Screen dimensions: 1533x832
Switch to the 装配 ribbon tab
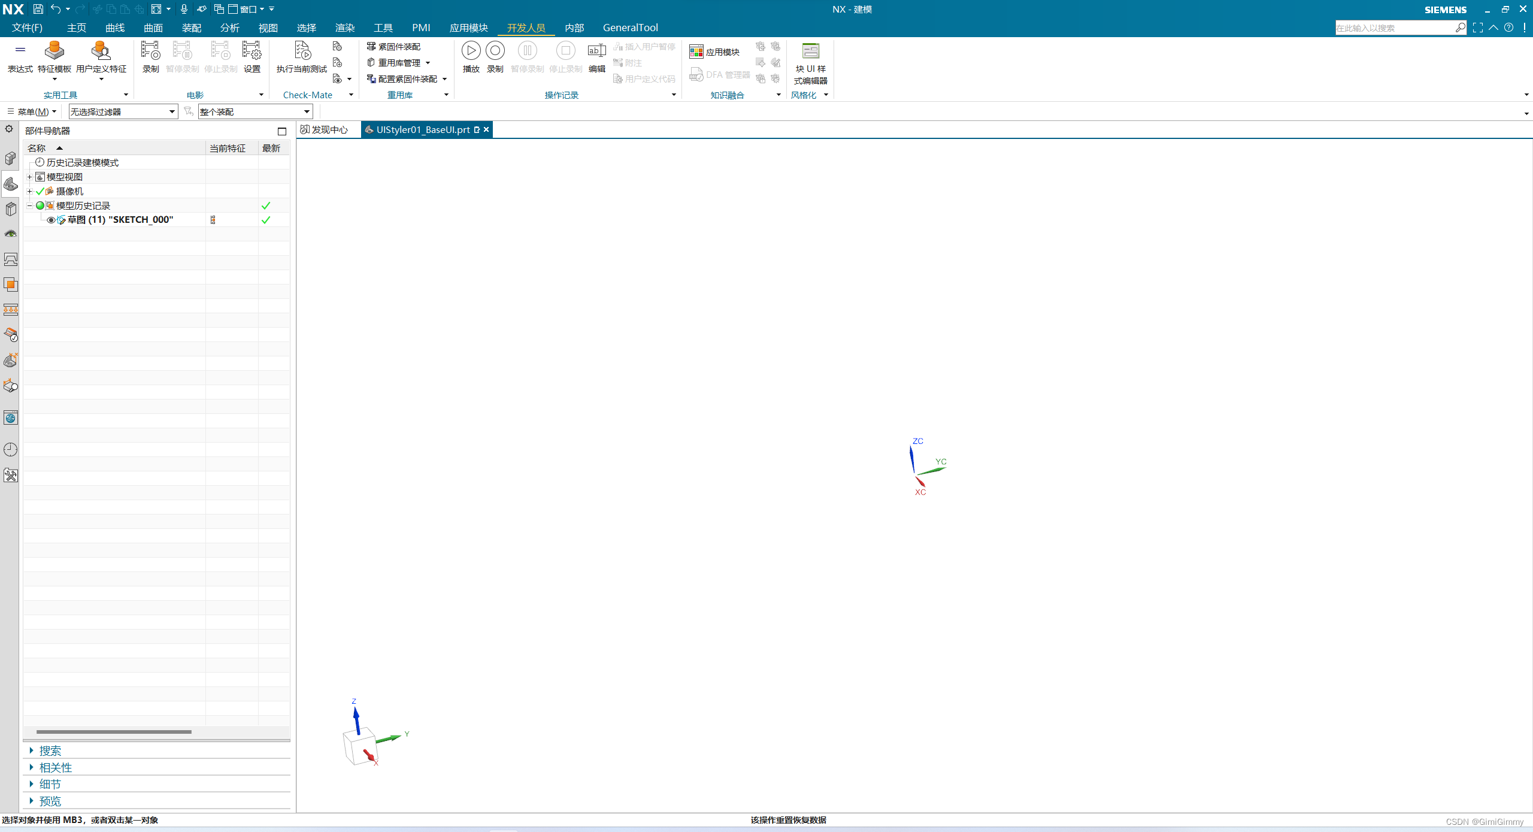click(192, 28)
